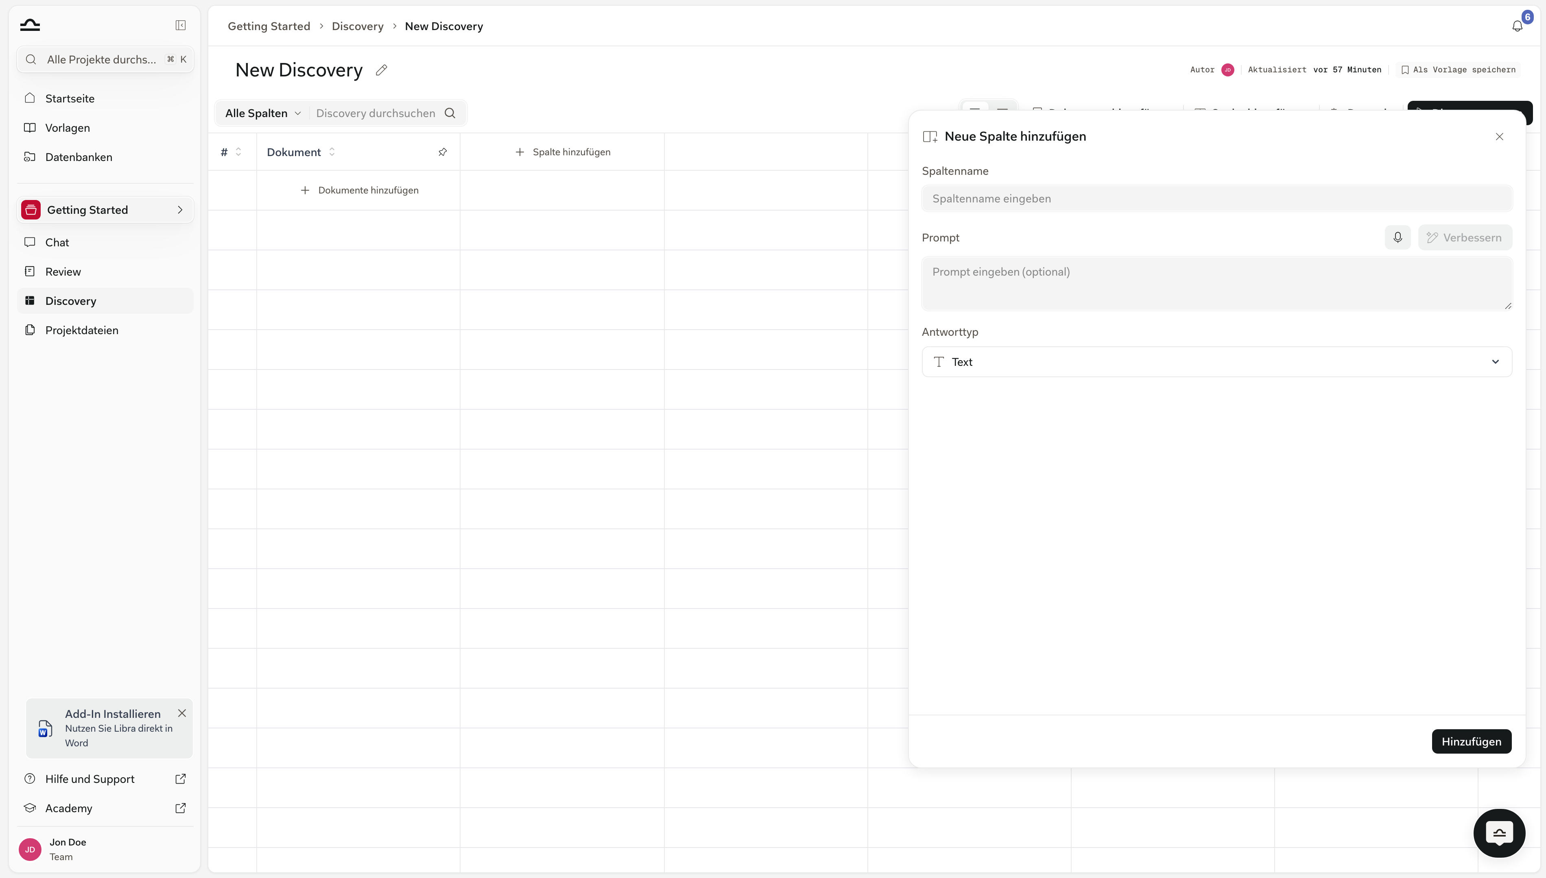Viewport: 1546px width, 878px height.
Task: Click the Libra logo in the sidebar
Action: click(30, 25)
